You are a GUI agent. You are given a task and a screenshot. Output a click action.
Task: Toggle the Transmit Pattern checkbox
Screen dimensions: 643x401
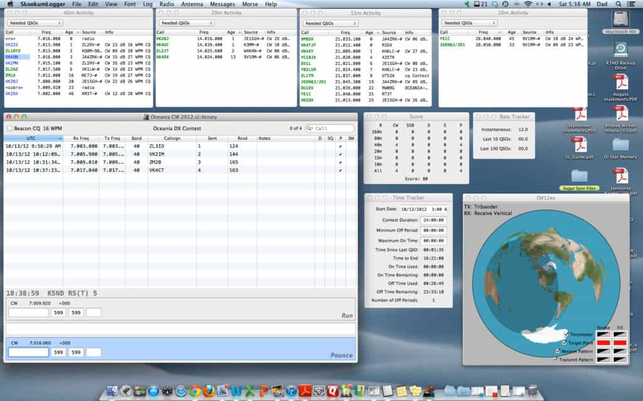pos(555,360)
